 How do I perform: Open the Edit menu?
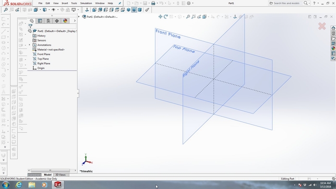click(48, 3)
